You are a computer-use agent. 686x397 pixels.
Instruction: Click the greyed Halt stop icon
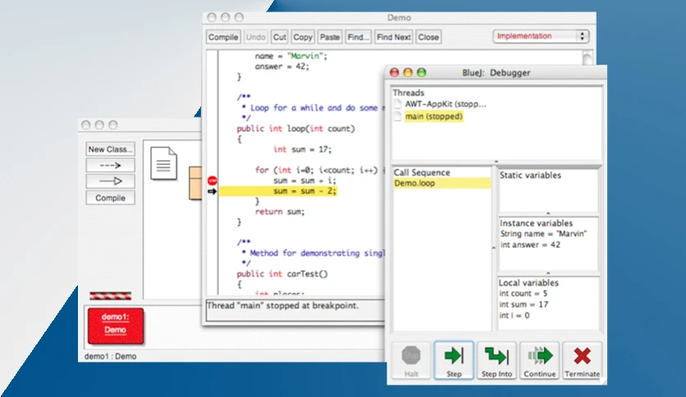(x=411, y=355)
